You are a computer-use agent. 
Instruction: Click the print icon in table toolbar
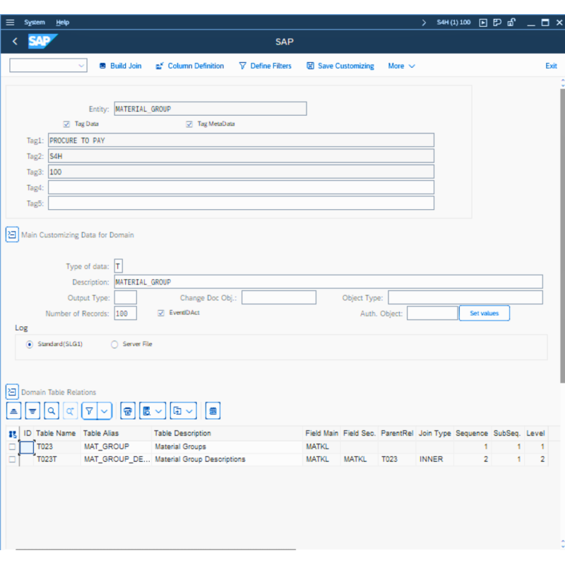pos(128,410)
